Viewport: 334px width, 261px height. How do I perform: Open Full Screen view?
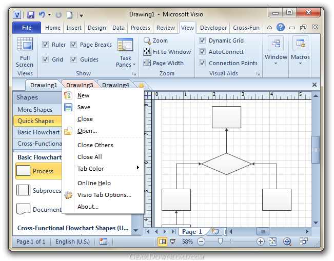tap(25, 52)
